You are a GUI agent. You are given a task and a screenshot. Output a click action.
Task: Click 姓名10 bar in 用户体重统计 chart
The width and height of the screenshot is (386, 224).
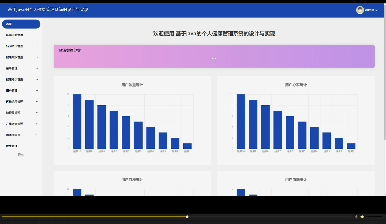(77, 121)
